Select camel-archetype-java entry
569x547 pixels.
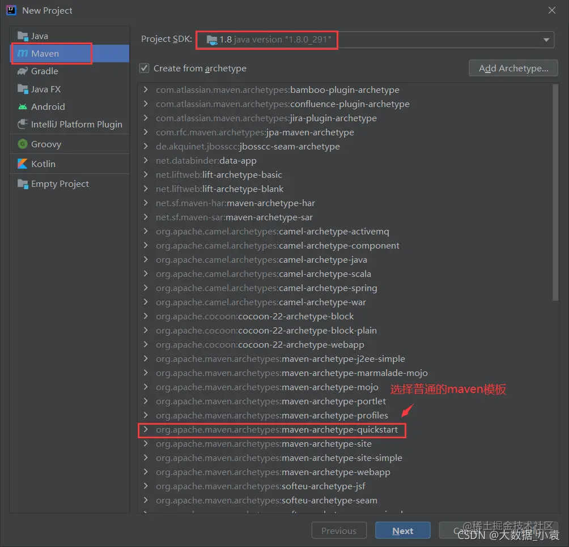tap(261, 259)
